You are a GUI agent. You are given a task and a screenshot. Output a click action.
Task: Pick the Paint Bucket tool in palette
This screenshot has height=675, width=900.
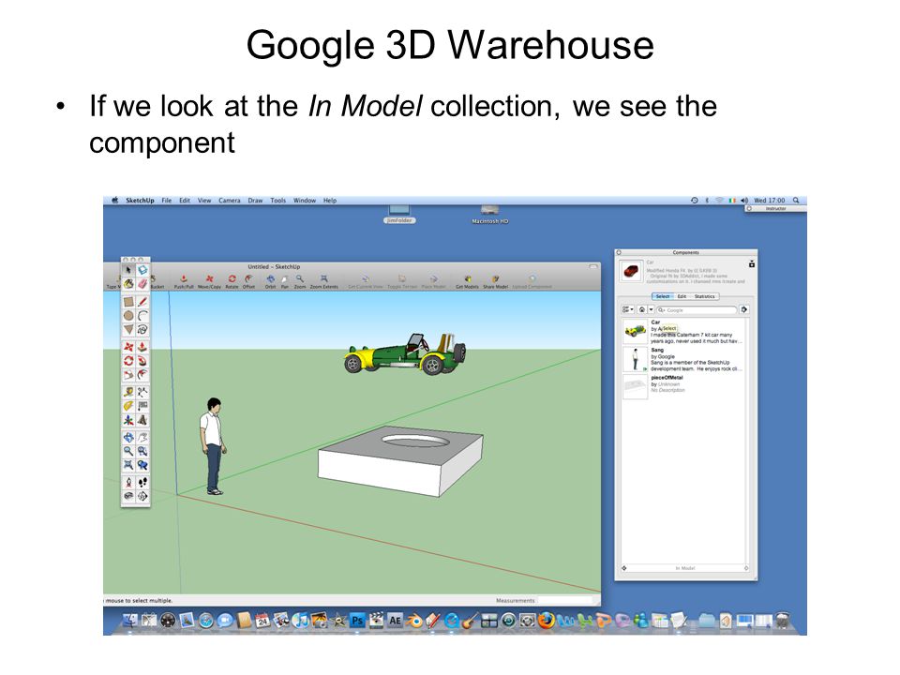pos(128,283)
